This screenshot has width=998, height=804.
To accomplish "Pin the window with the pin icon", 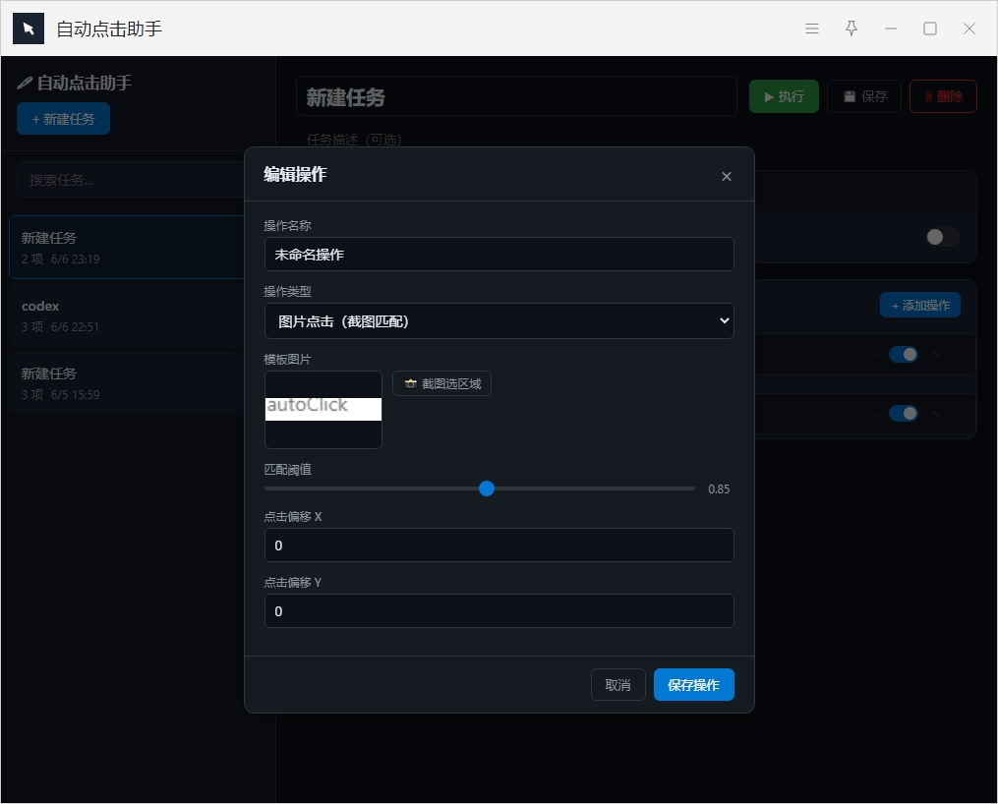I will pos(851,29).
